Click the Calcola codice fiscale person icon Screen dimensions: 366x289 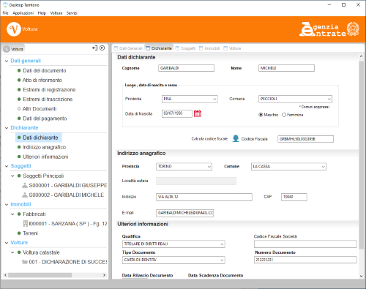coord(236,138)
